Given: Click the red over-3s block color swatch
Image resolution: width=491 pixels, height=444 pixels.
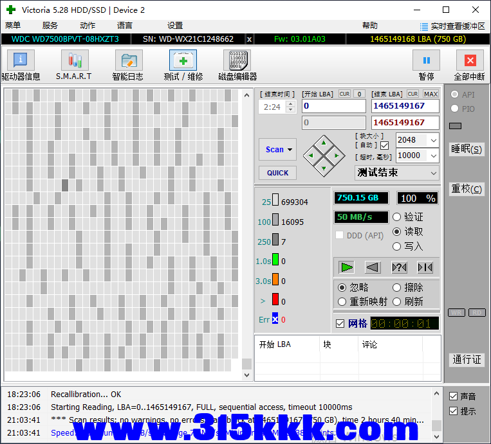Looking at the screenshot, I should click(275, 299).
